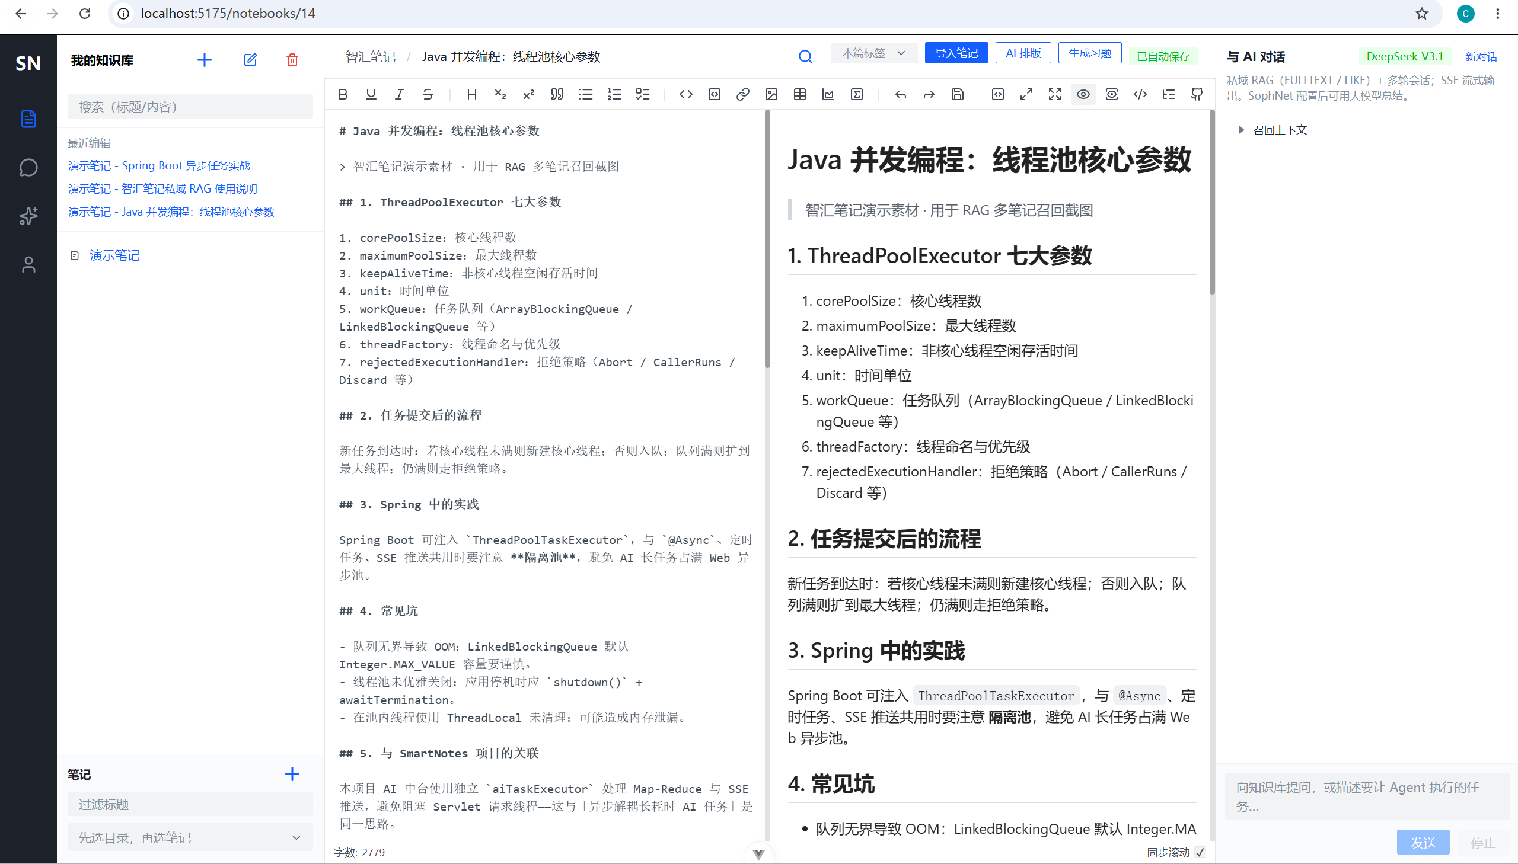Open recent note Java 并发编程：线程池核心参数
This screenshot has height=864, width=1518.
(171, 212)
